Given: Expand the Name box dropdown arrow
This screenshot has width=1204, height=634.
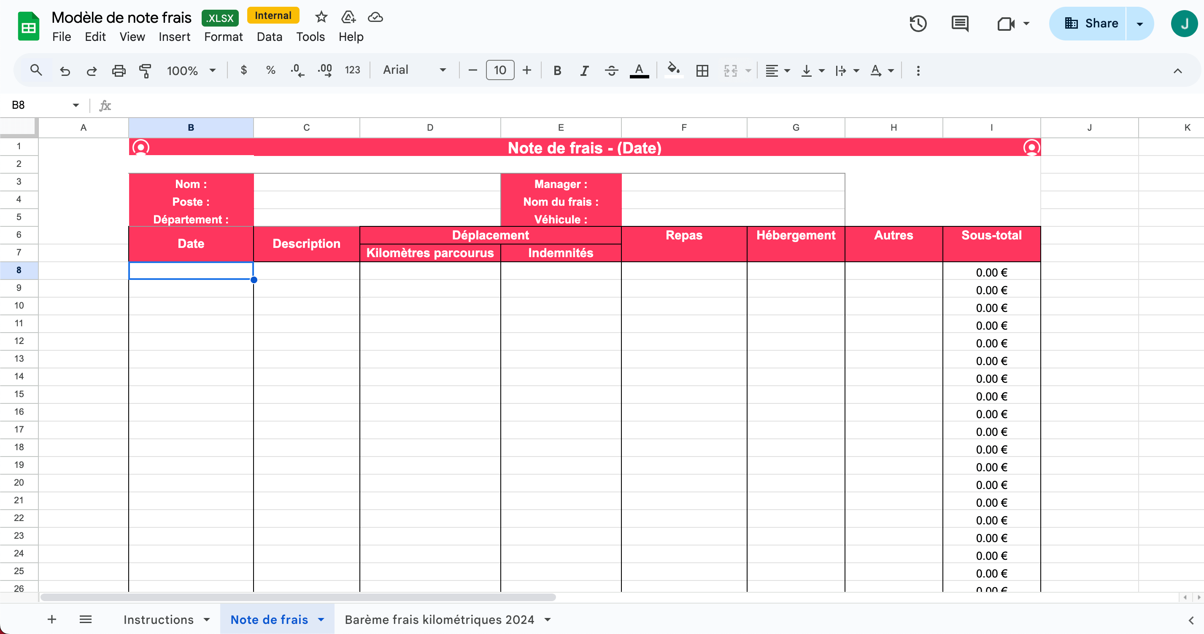Looking at the screenshot, I should click(x=76, y=105).
